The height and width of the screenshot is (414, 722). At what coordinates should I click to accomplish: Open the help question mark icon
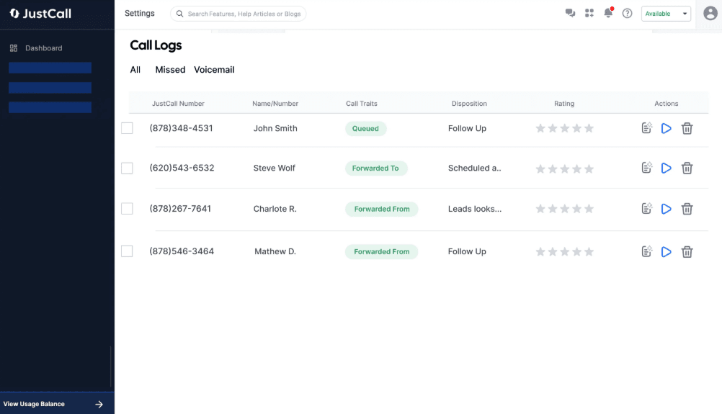[x=627, y=14]
